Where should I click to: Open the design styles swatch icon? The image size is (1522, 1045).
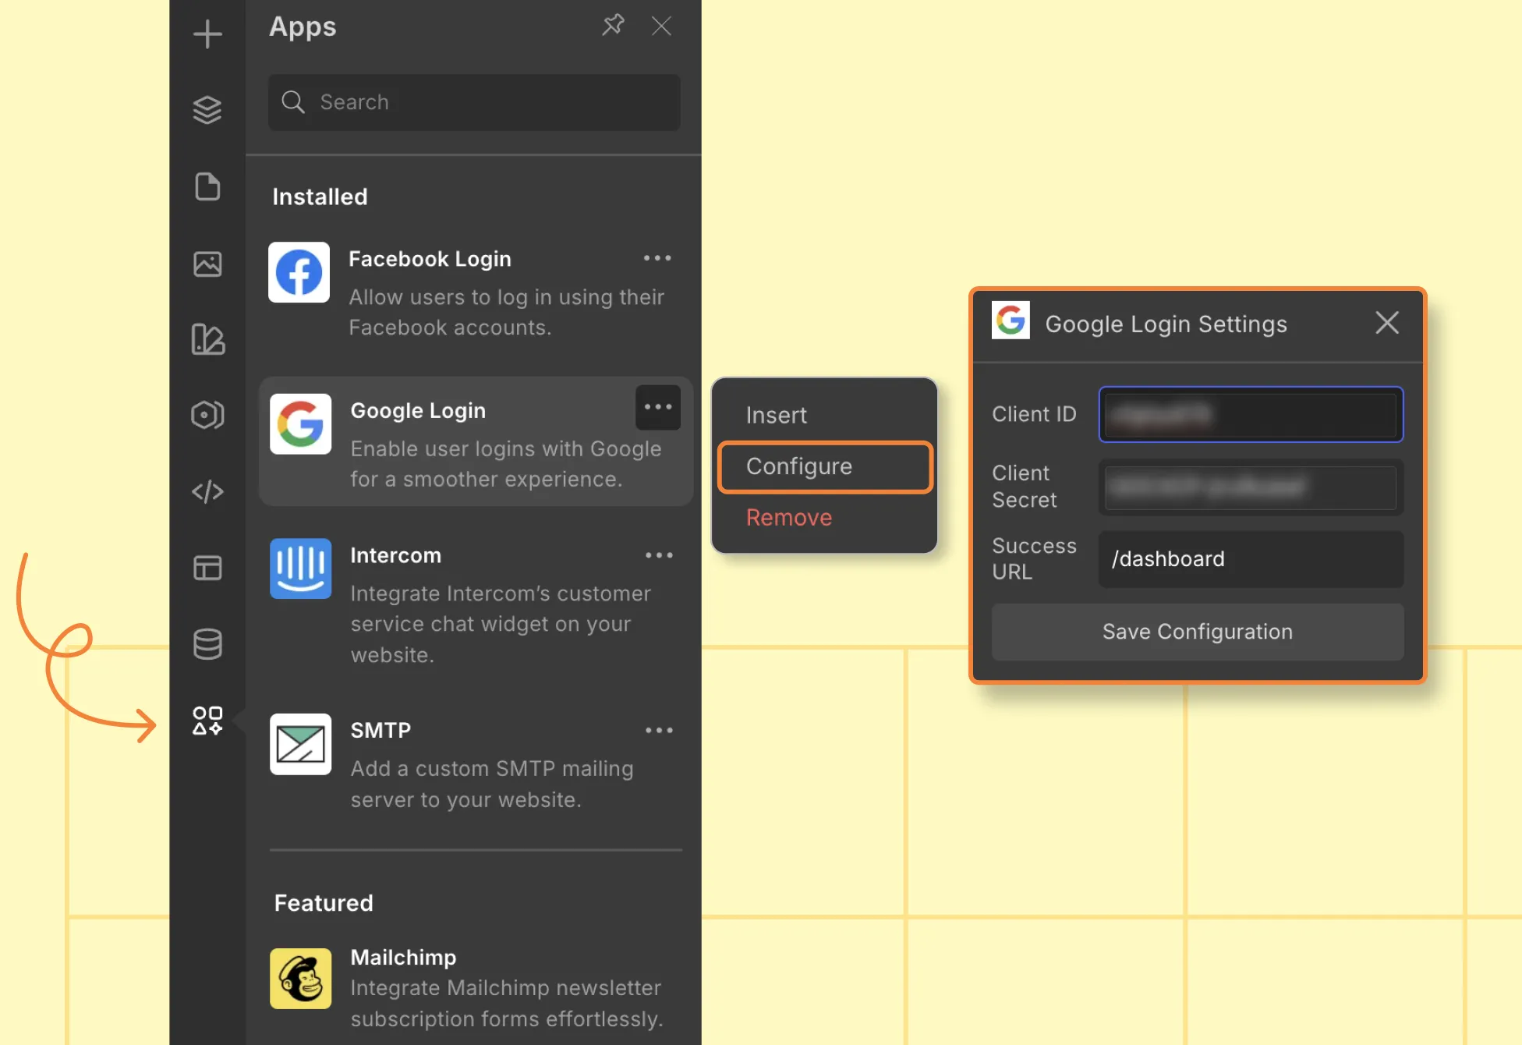point(207,339)
